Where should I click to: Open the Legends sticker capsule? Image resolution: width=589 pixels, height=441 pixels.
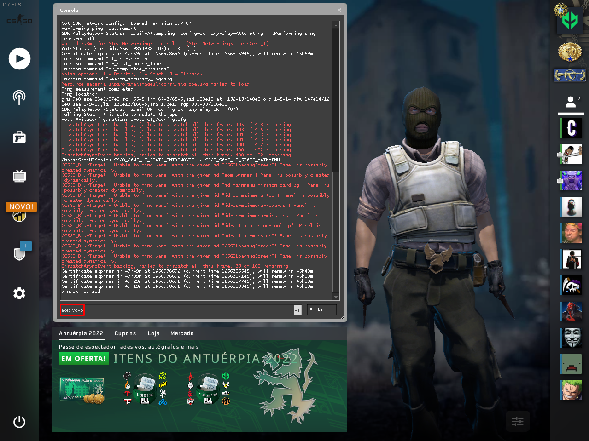pyautogui.click(x=145, y=389)
